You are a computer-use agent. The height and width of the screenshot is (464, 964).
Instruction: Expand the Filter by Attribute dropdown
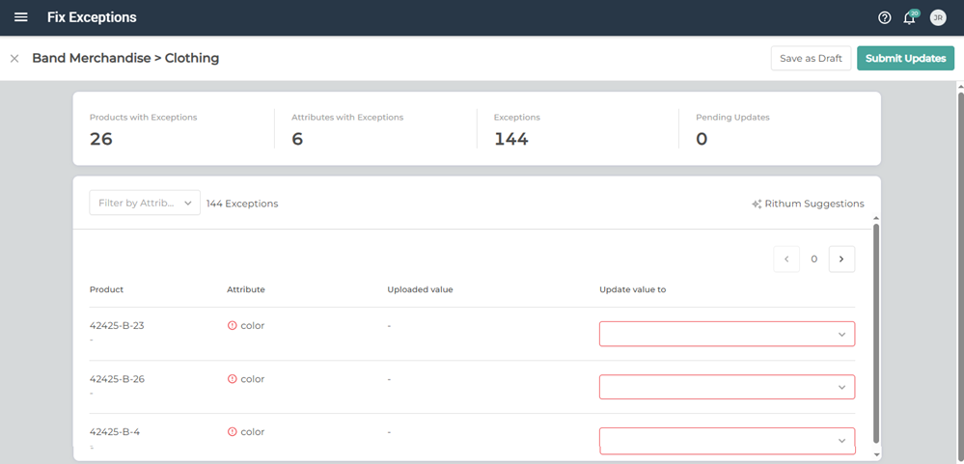pyautogui.click(x=145, y=203)
